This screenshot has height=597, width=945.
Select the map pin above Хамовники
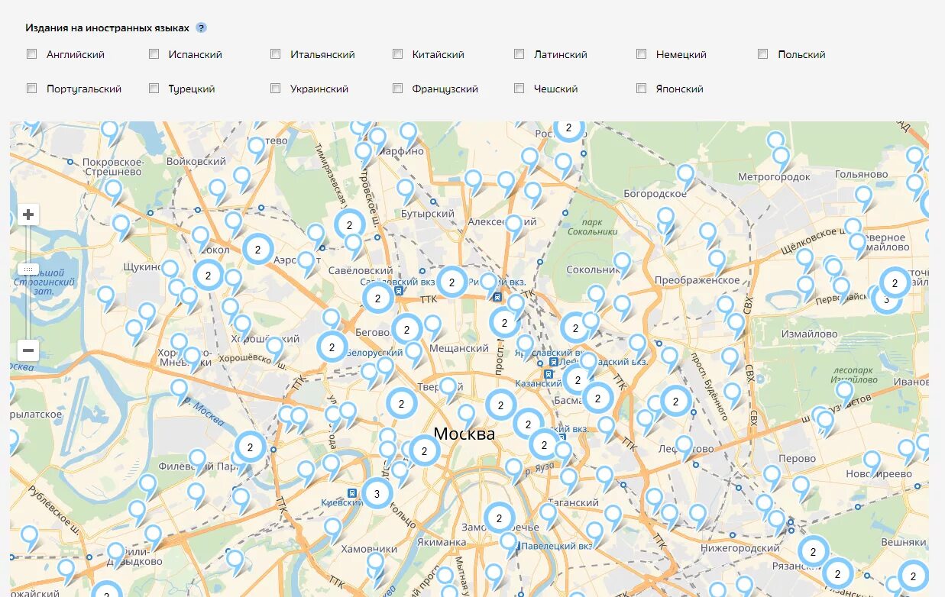coord(332,529)
